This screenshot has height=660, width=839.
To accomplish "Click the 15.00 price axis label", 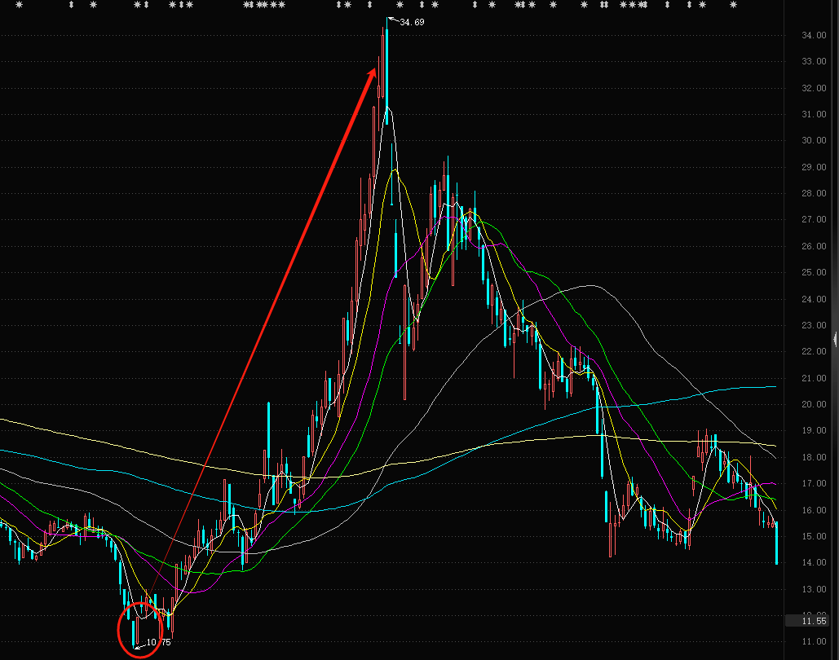I will 814,536.
